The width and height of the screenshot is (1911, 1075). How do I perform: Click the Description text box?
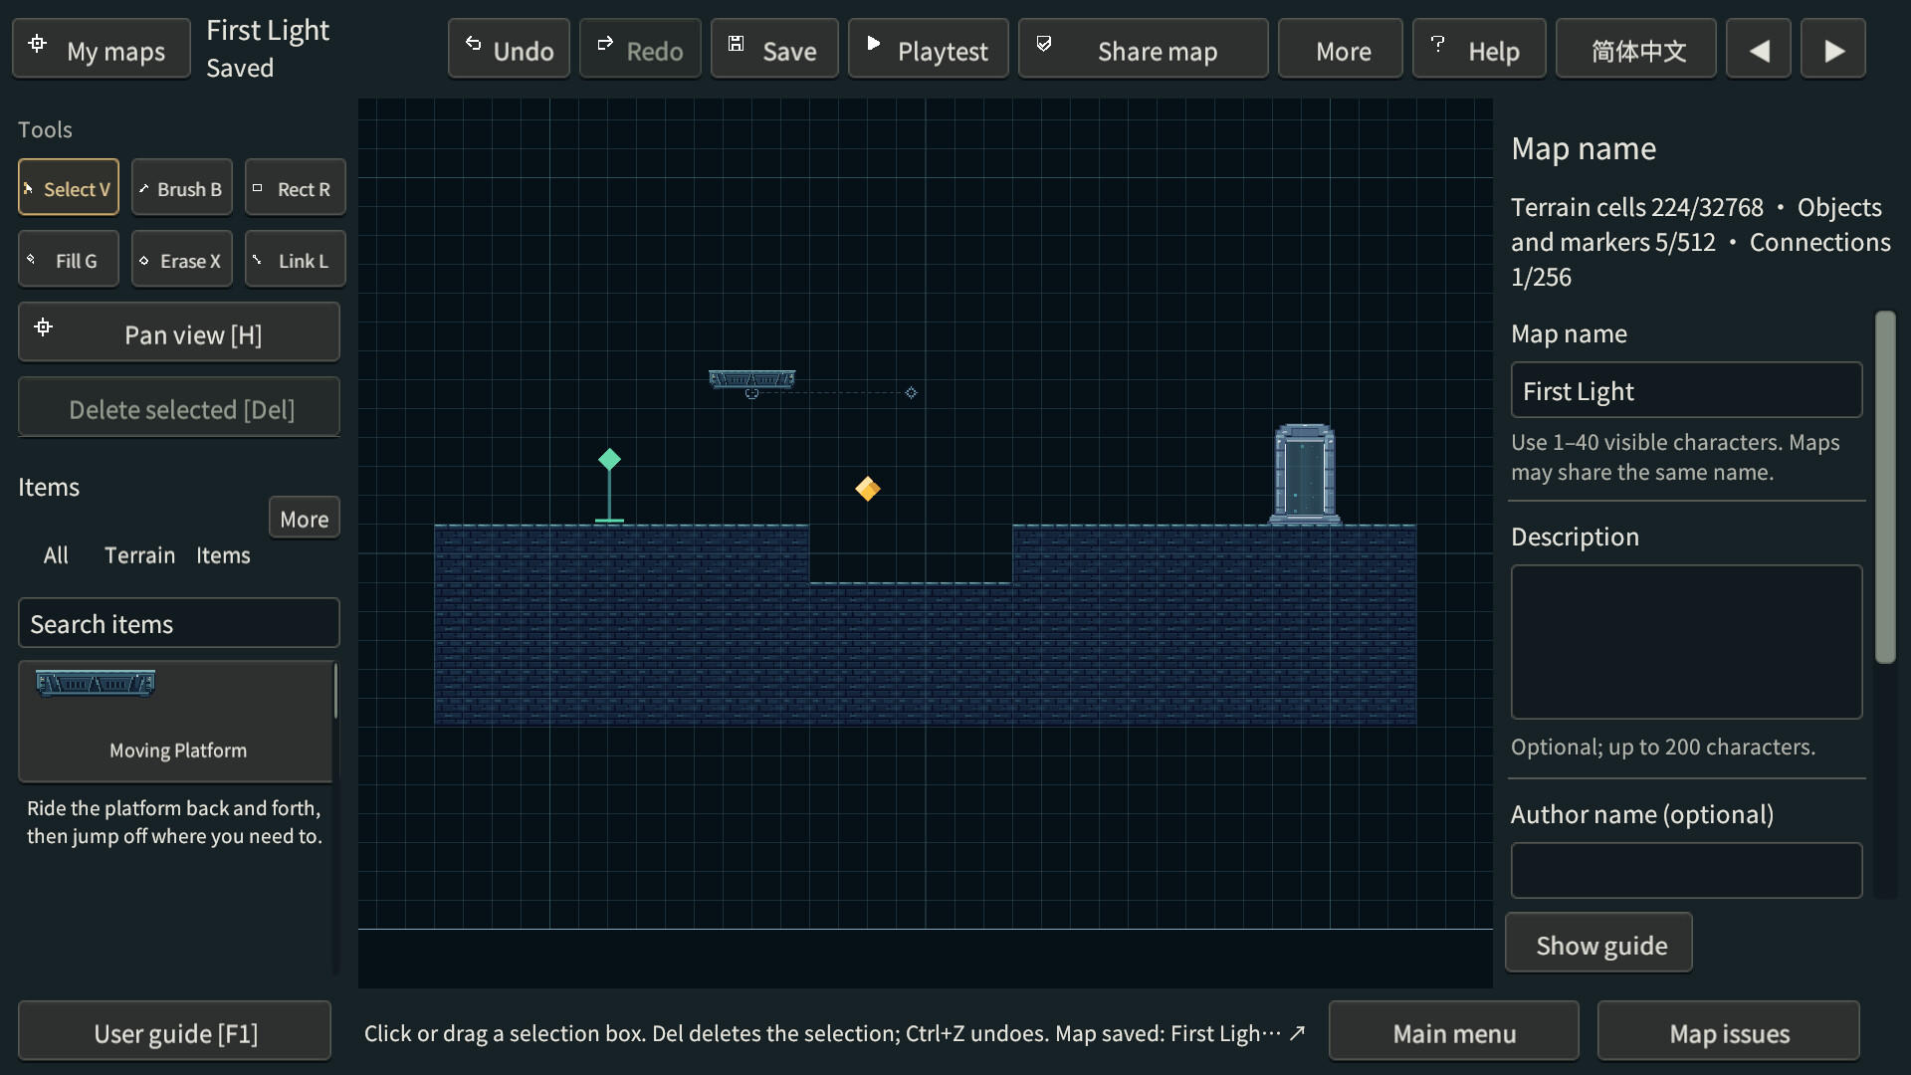(1686, 642)
